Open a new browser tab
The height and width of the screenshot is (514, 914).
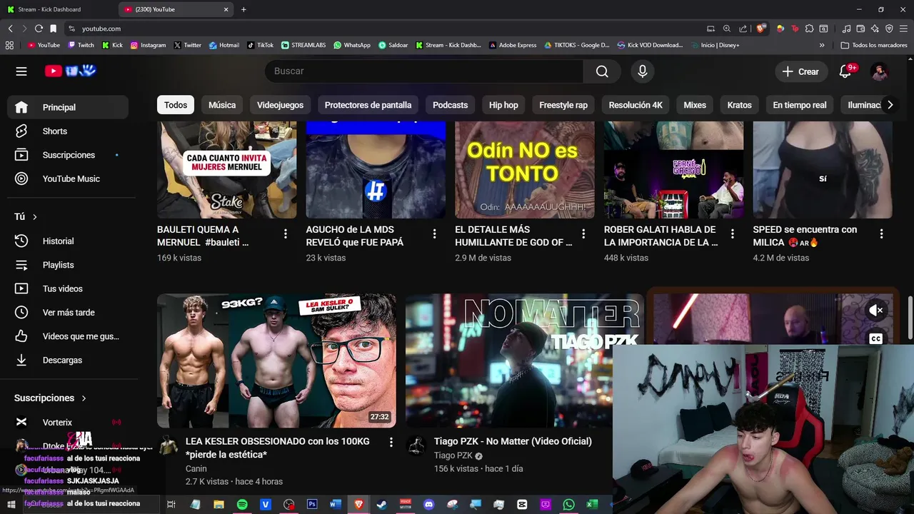click(243, 9)
